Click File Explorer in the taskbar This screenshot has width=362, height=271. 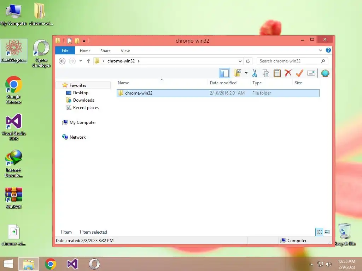29,264
